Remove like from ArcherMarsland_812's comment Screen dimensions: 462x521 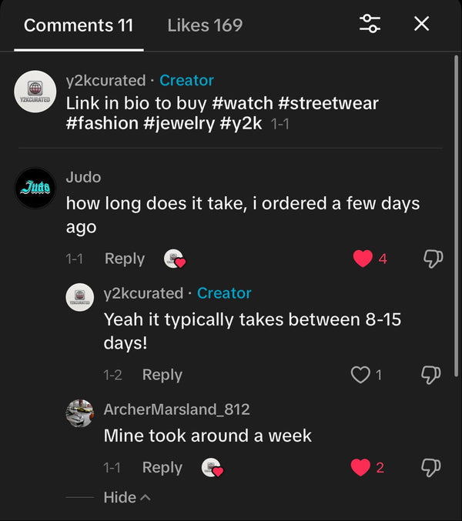360,467
